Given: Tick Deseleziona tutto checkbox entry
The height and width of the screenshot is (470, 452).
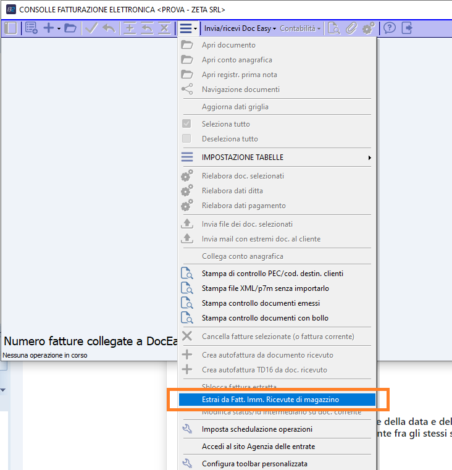Looking at the screenshot, I should click(x=277, y=139).
